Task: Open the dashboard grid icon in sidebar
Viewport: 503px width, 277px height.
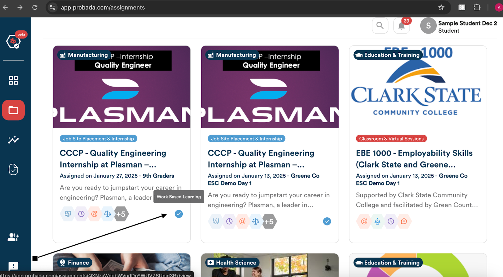Action: [13, 80]
